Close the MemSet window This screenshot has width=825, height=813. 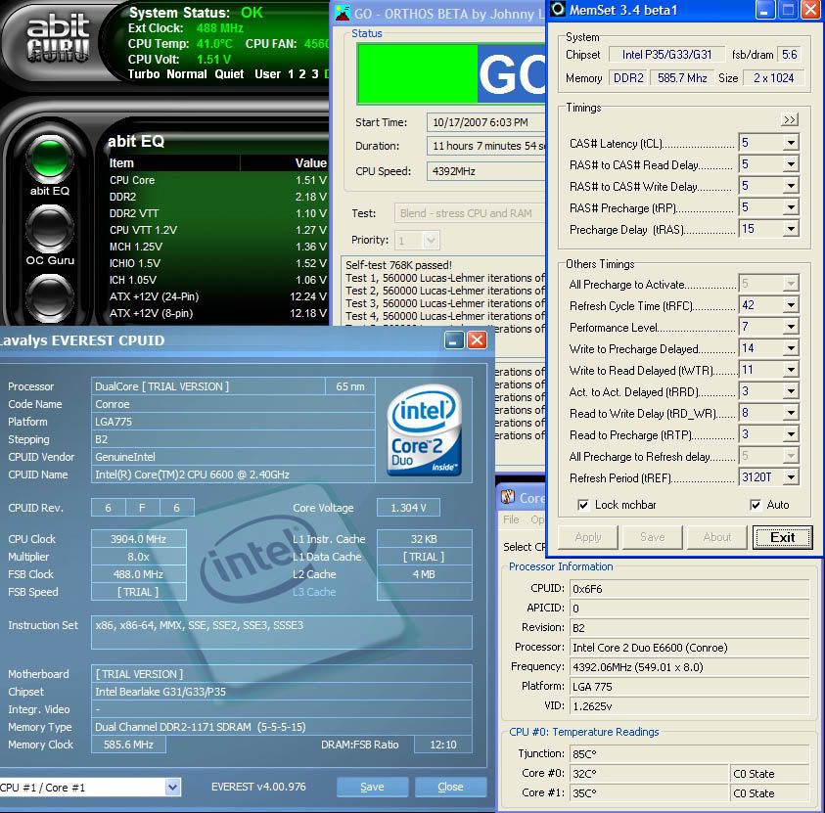click(x=810, y=10)
